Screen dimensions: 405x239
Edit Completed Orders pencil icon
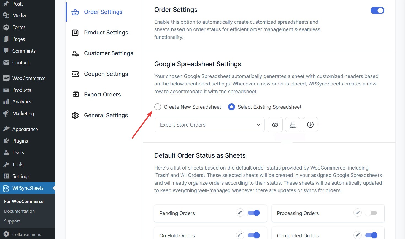[357, 235]
